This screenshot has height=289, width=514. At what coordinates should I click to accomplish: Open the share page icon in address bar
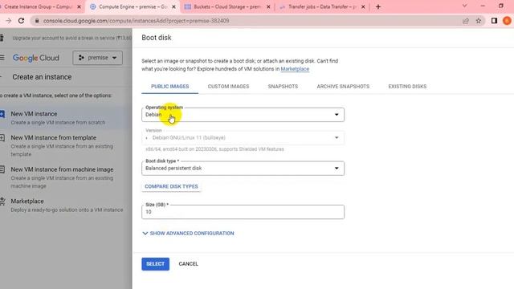click(466, 21)
